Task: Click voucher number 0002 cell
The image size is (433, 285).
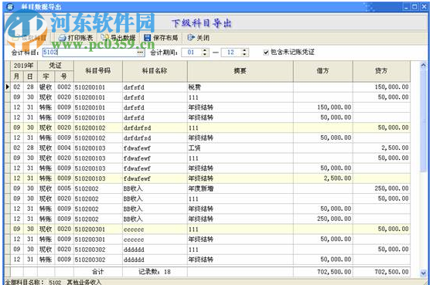Action: click(x=64, y=87)
